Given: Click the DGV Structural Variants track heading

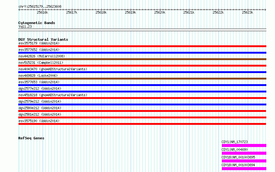Looking at the screenshot, I should tap(43, 39).
